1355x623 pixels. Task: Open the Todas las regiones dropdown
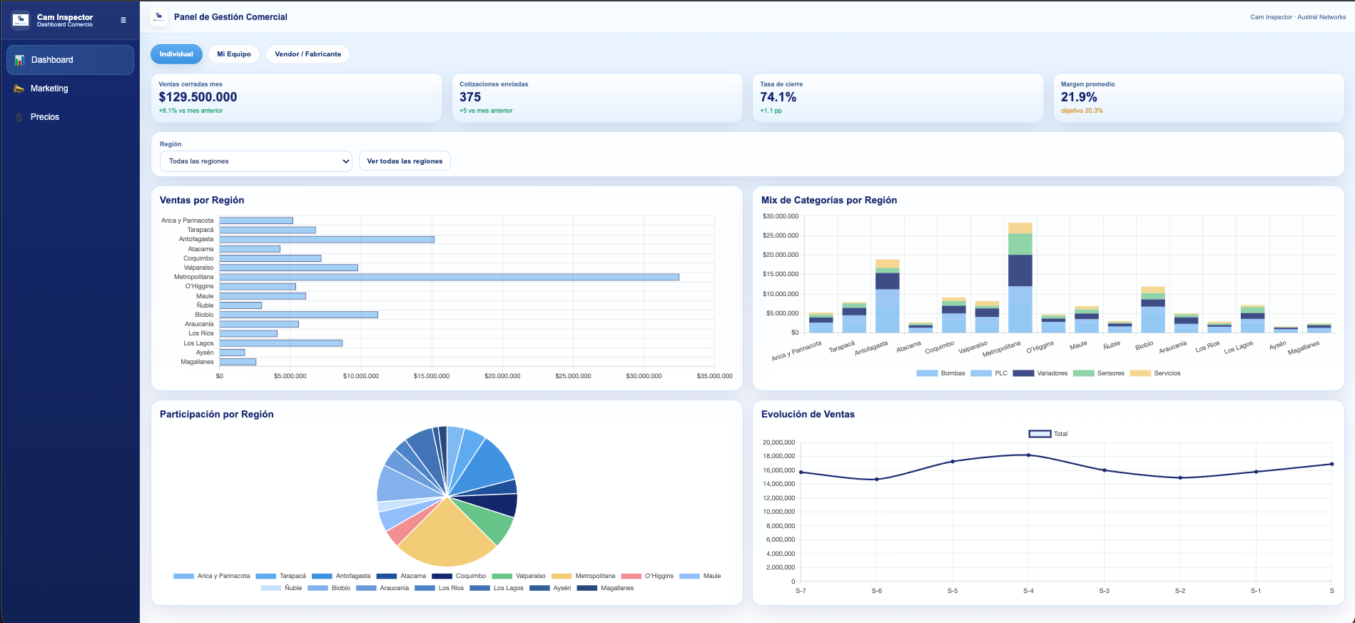coord(256,161)
